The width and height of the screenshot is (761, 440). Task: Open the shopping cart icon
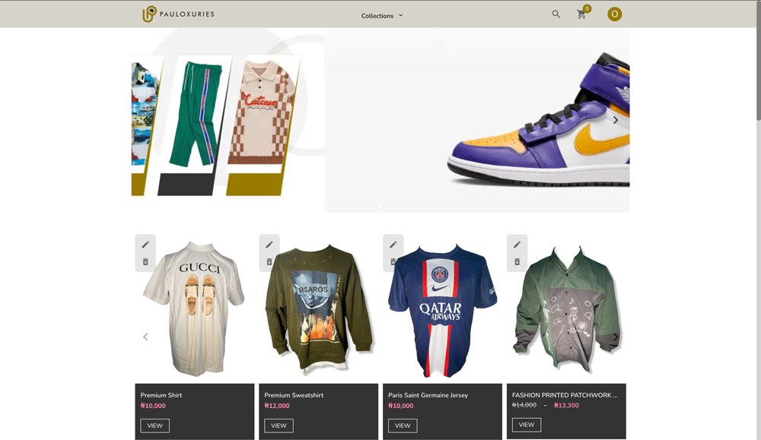click(581, 14)
